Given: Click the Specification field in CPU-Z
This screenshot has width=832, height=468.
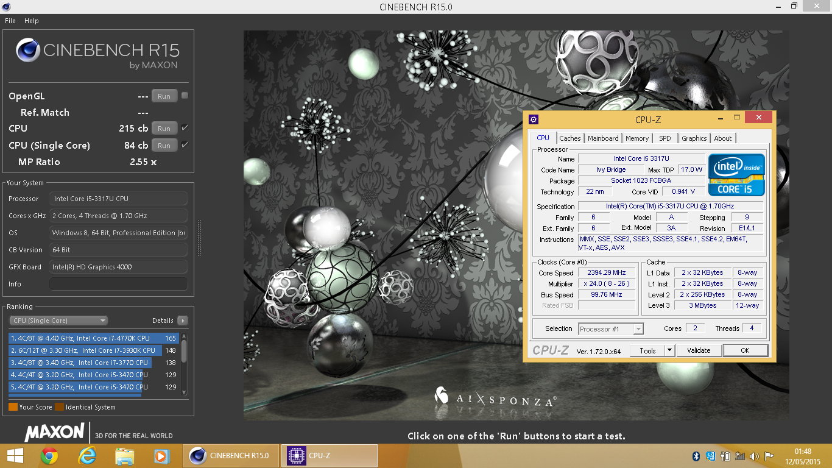Looking at the screenshot, I should (670, 207).
